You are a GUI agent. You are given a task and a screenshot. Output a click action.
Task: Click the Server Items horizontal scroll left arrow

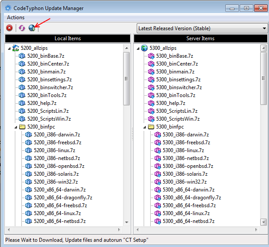click(138, 230)
